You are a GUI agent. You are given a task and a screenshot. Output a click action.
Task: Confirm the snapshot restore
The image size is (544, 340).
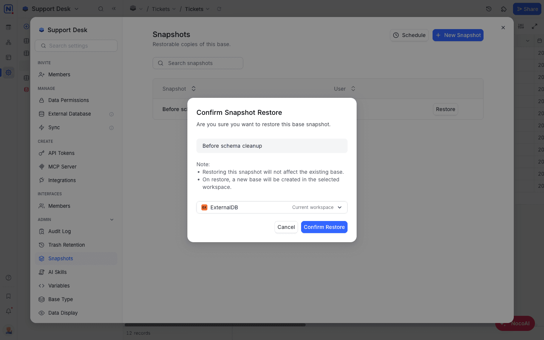point(324,227)
